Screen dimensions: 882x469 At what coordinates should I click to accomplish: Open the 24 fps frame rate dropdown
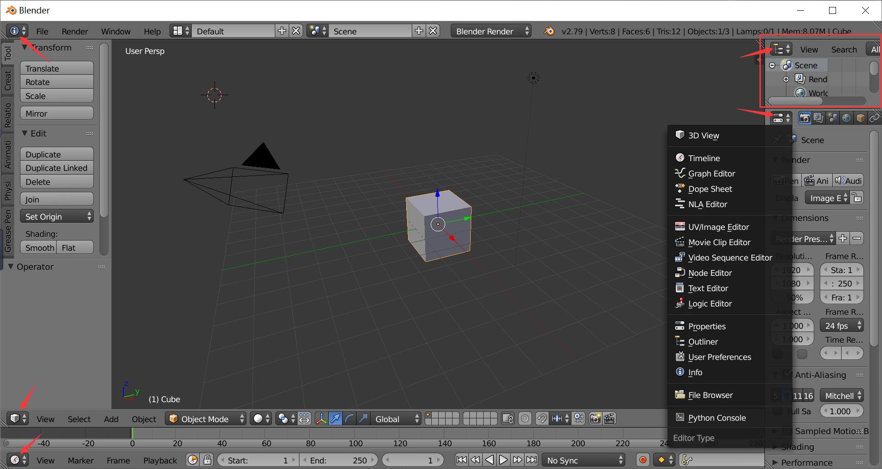tap(842, 326)
